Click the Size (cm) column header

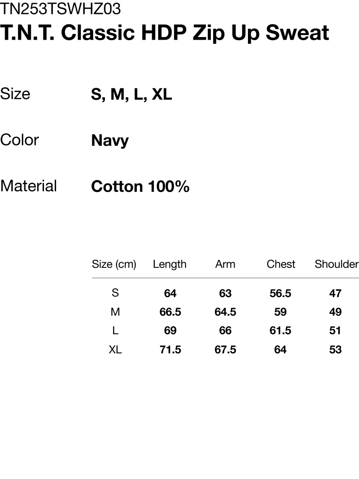114,264
